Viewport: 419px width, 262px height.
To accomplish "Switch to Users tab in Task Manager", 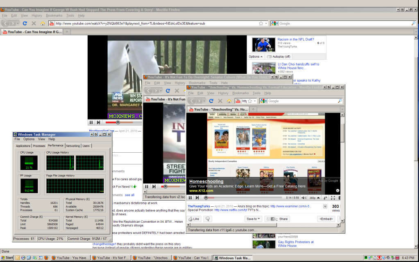I will click(x=86, y=146).
